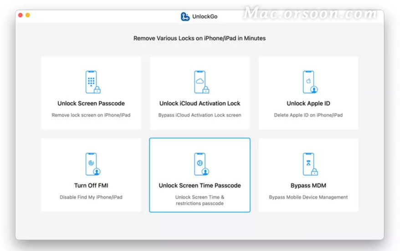Click the Find My radar phone icon
The image size is (400, 251).
point(92,165)
